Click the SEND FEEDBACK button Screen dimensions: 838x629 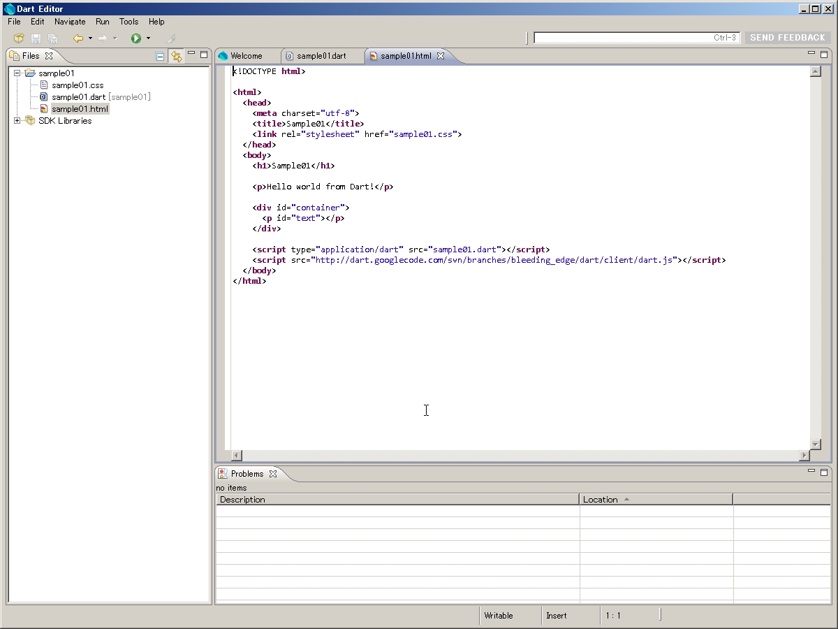click(x=788, y=38)
